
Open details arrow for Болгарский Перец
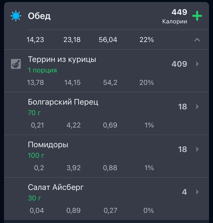[x=197, y=107]
